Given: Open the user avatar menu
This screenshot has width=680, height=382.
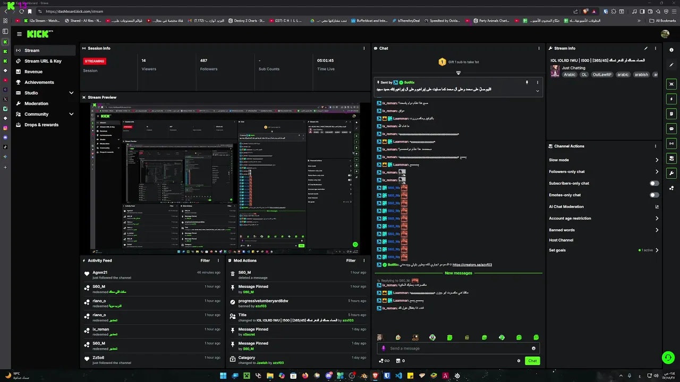Looking at the screenshot, I should tap(665, 34).
